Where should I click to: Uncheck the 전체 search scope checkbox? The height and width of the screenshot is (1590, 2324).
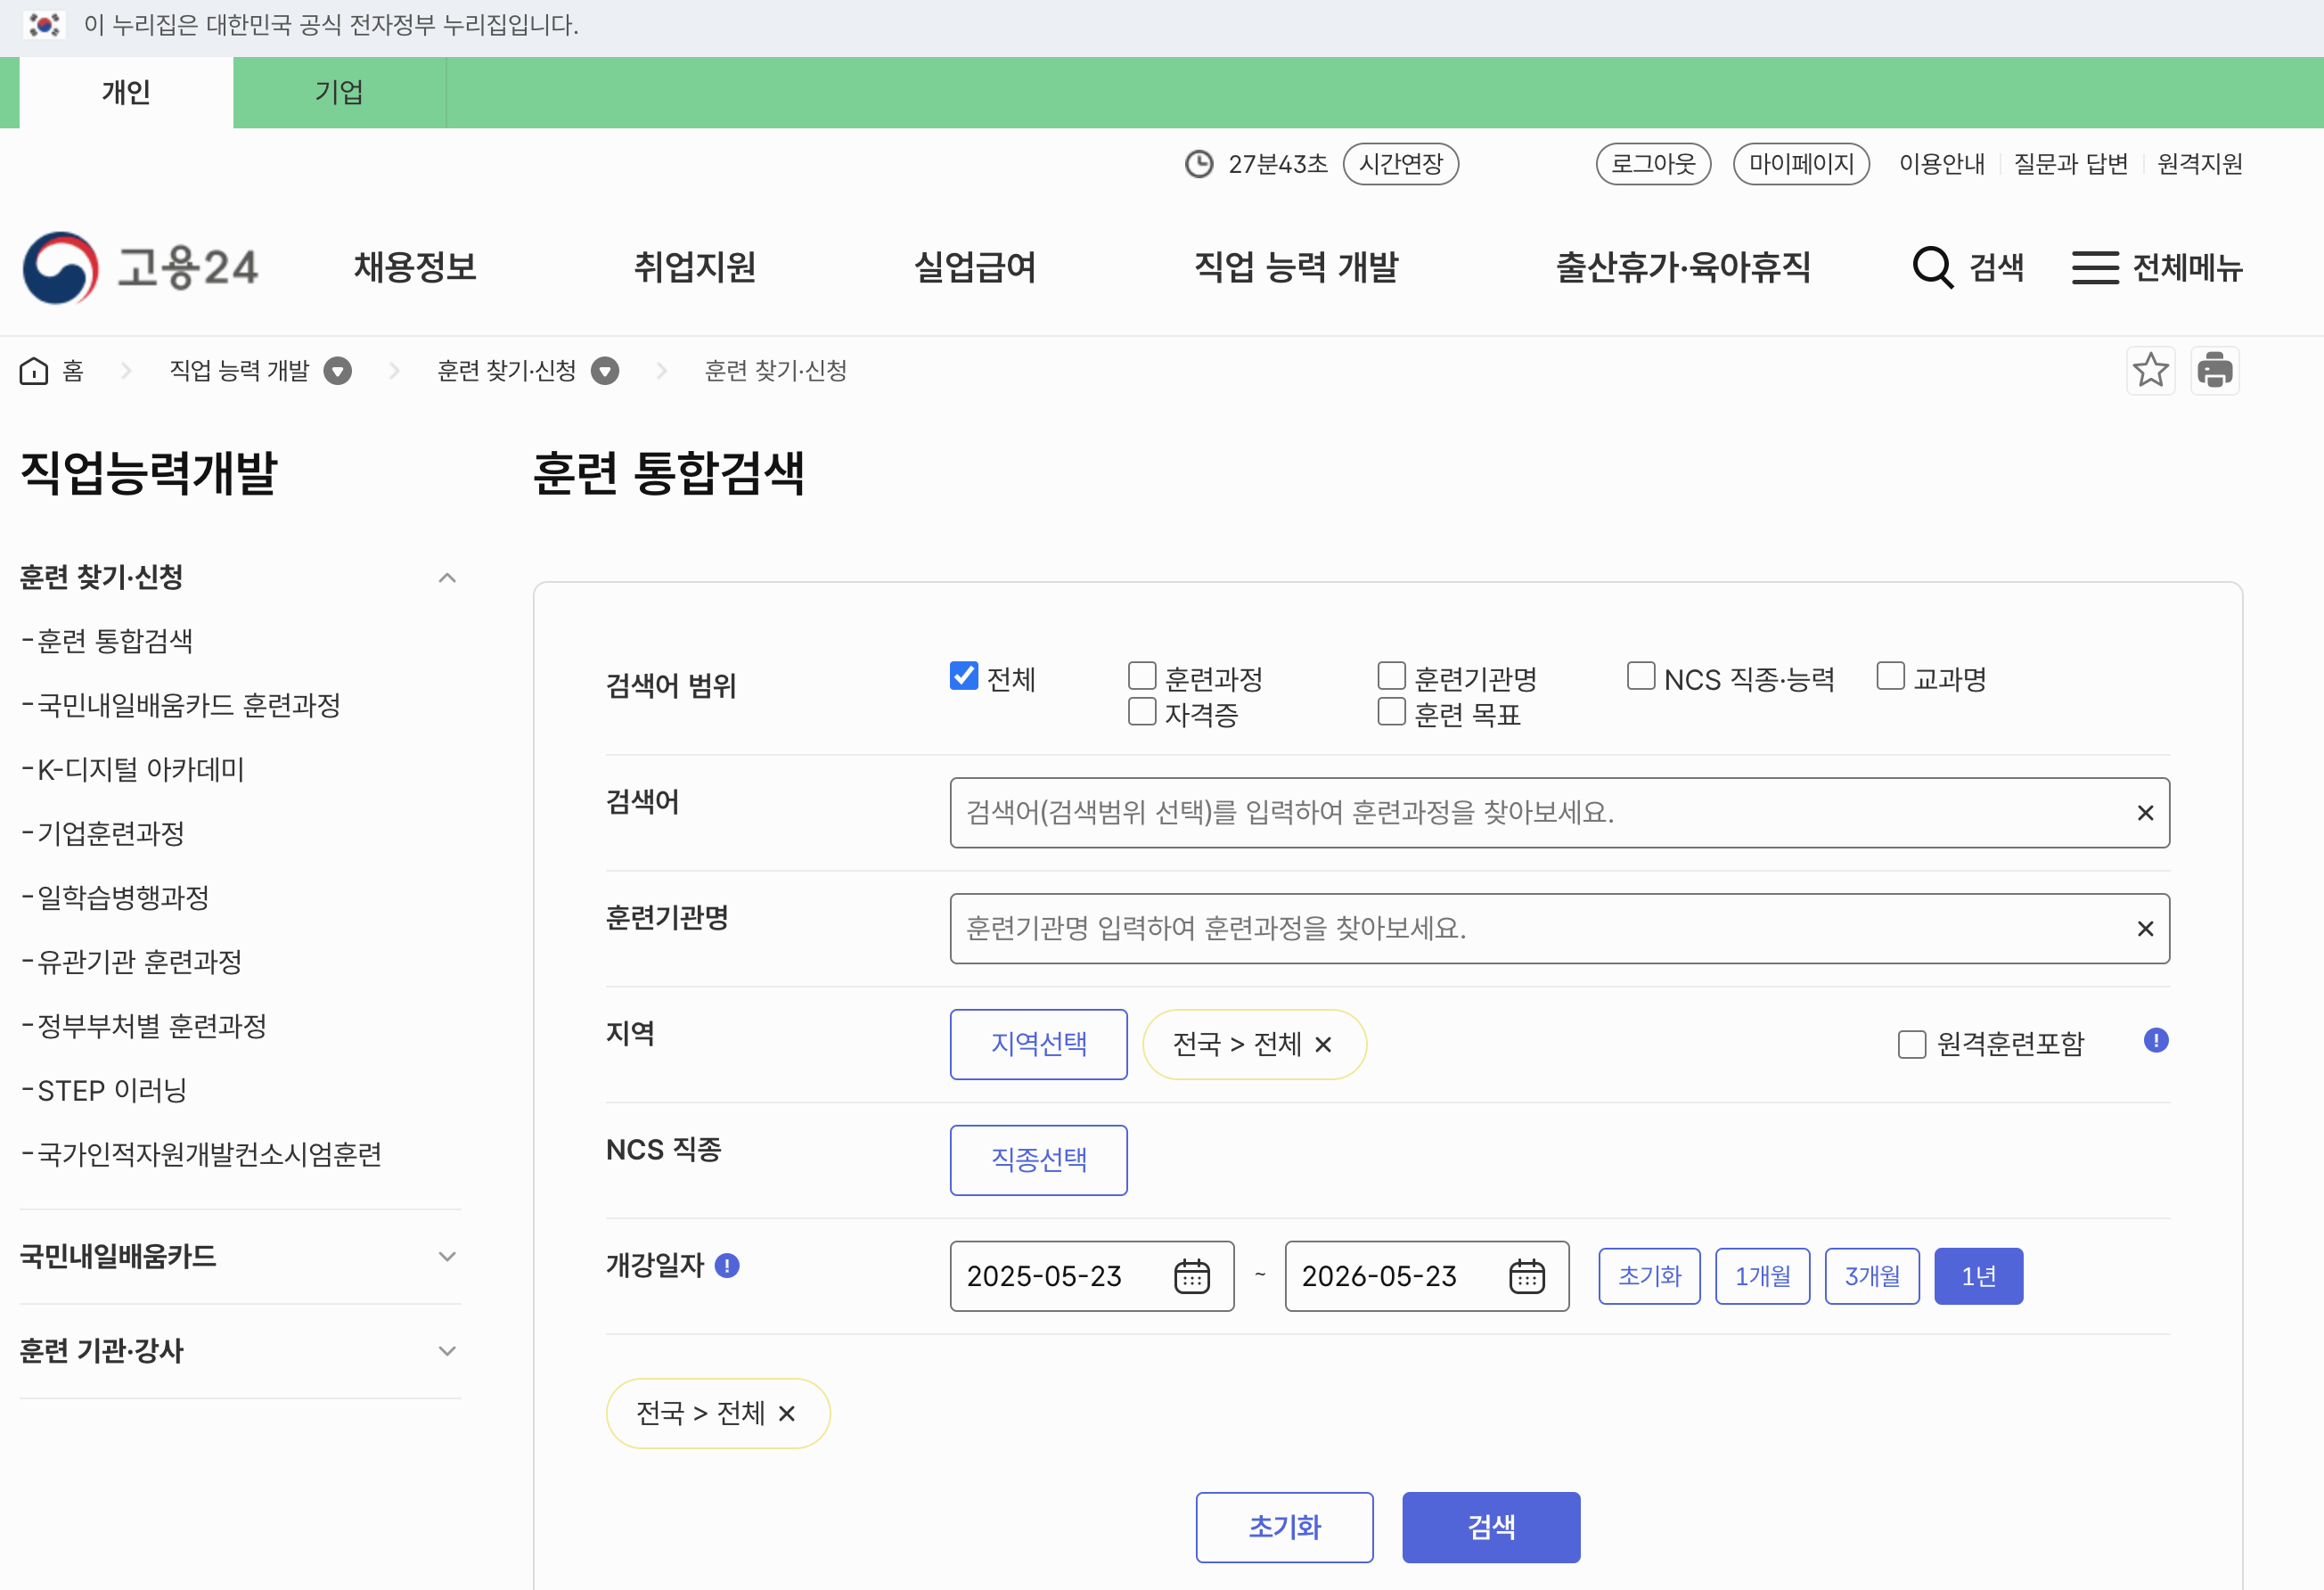pos(962,675)
